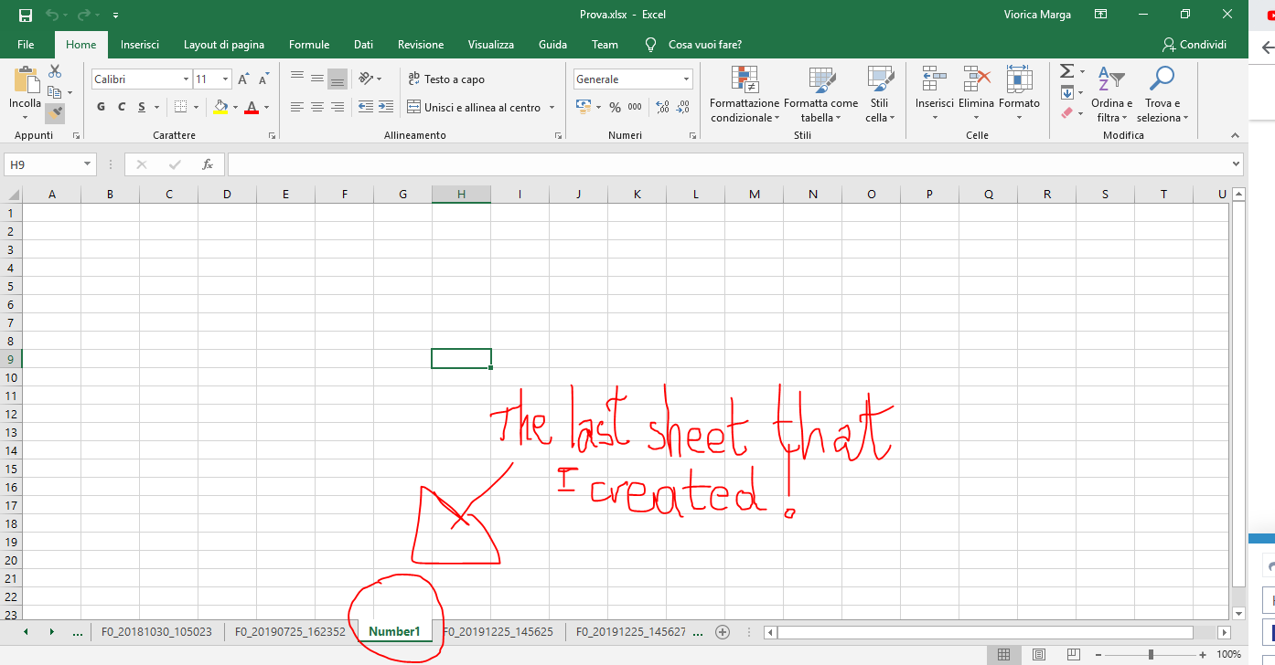This screenshot has width=1275, height=665.
Task: Click the Condividi share button
Action: (1194, 45)
